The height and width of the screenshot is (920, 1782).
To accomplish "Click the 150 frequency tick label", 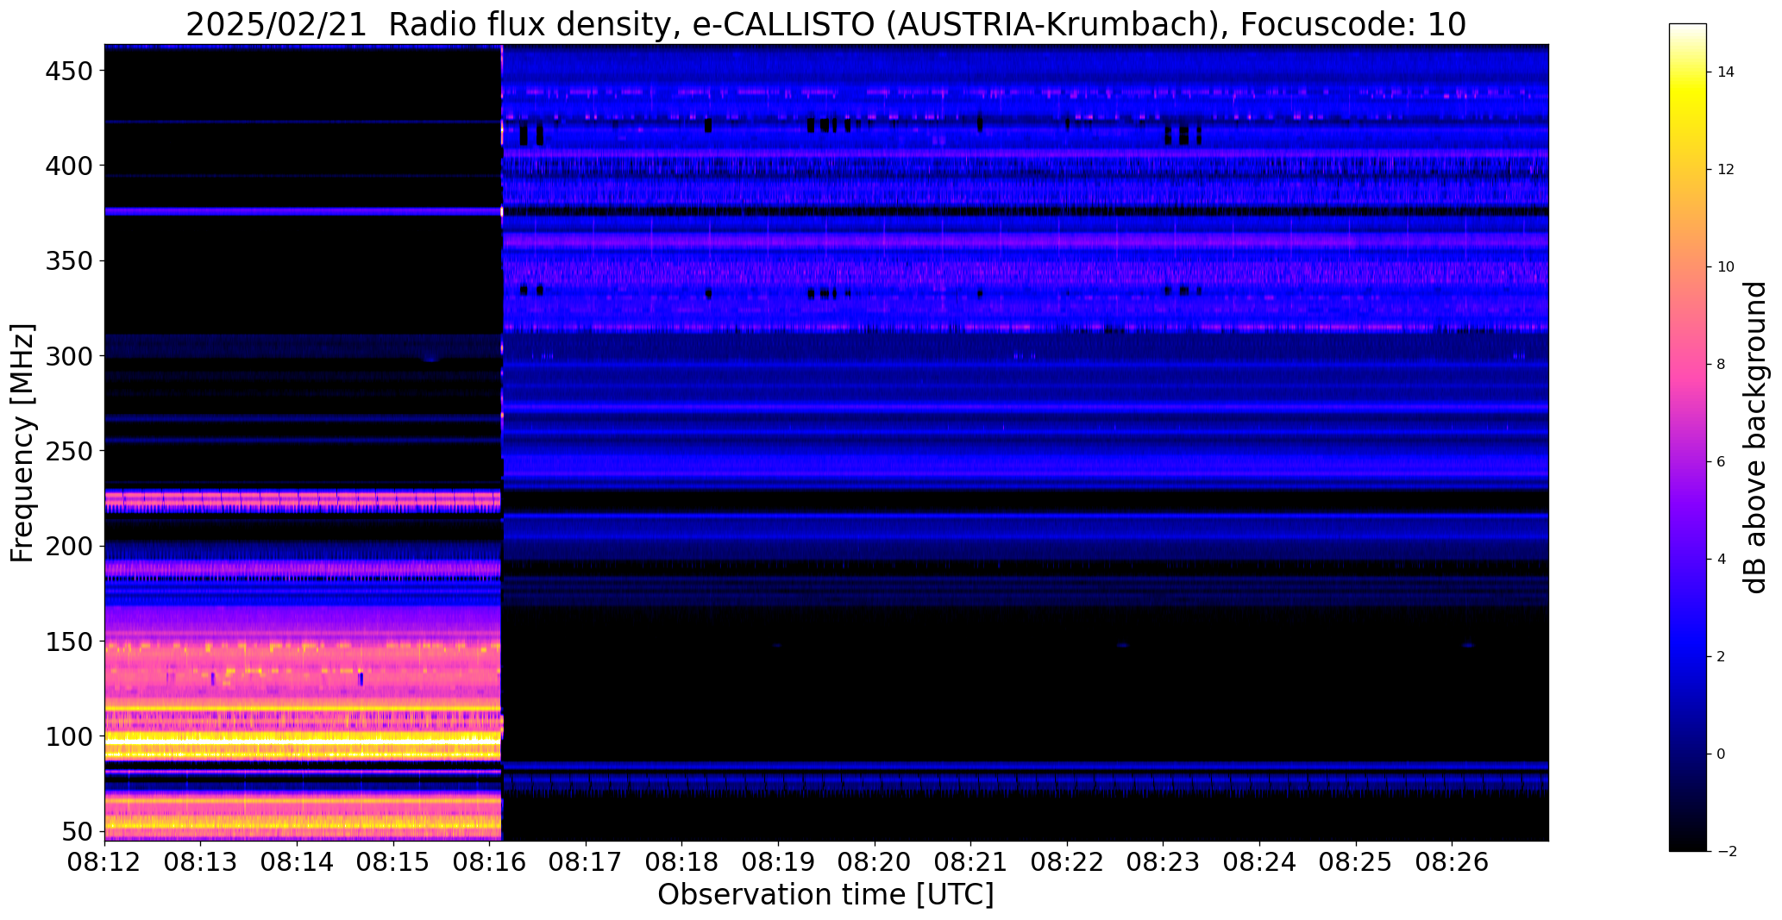I will pyautogui.click(x=67, y=642).
